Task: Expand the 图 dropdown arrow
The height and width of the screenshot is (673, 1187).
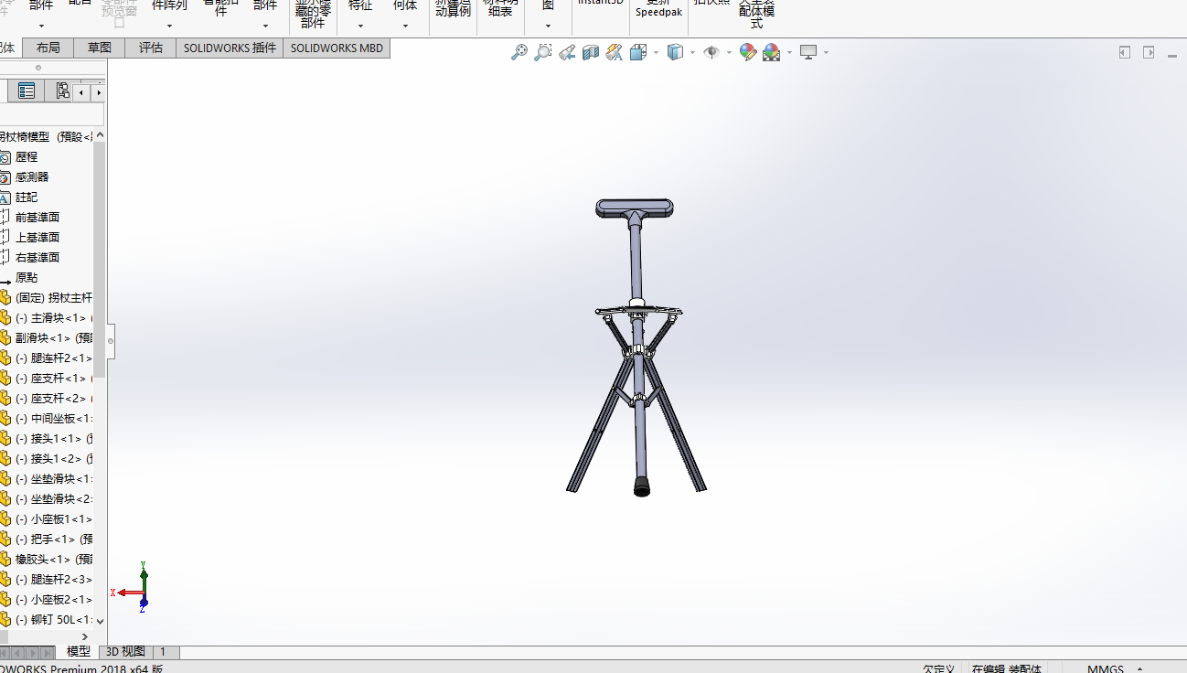Action: tap(548, 26)
